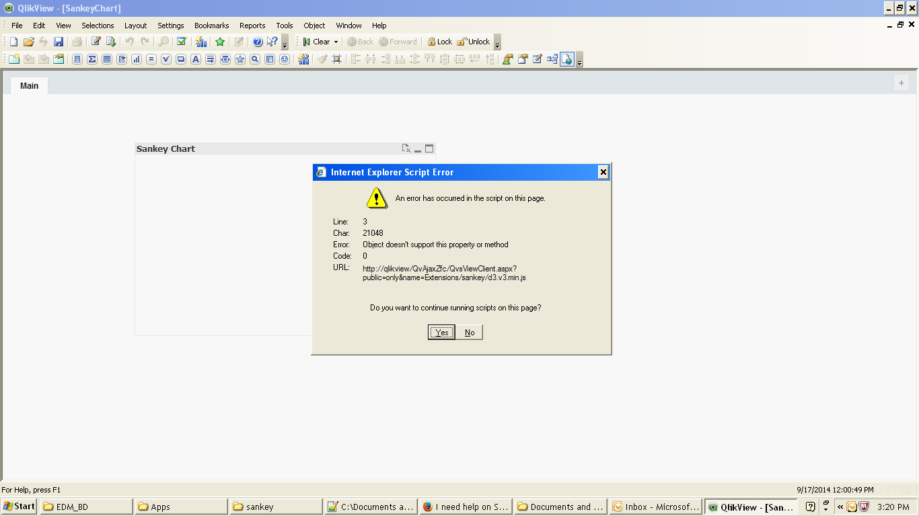
Task: Open the Edit Module icon
Action: click(x=538, y=59)
